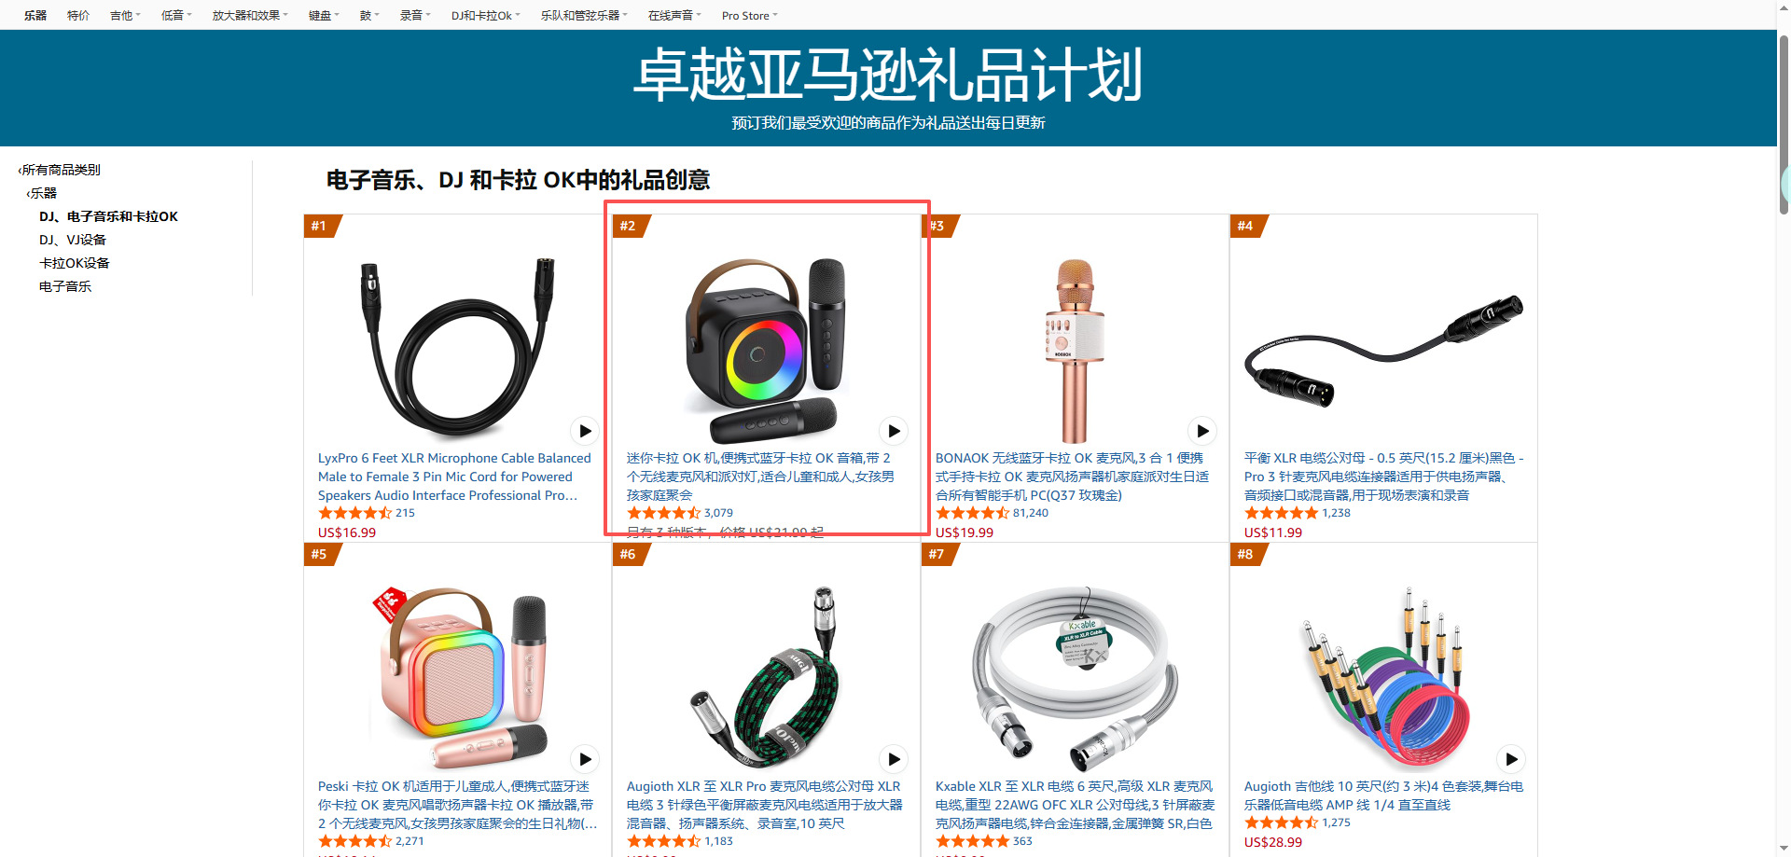Go back to 所有商品类别
Screen dimensions: 1791x857
coord(60,170)
